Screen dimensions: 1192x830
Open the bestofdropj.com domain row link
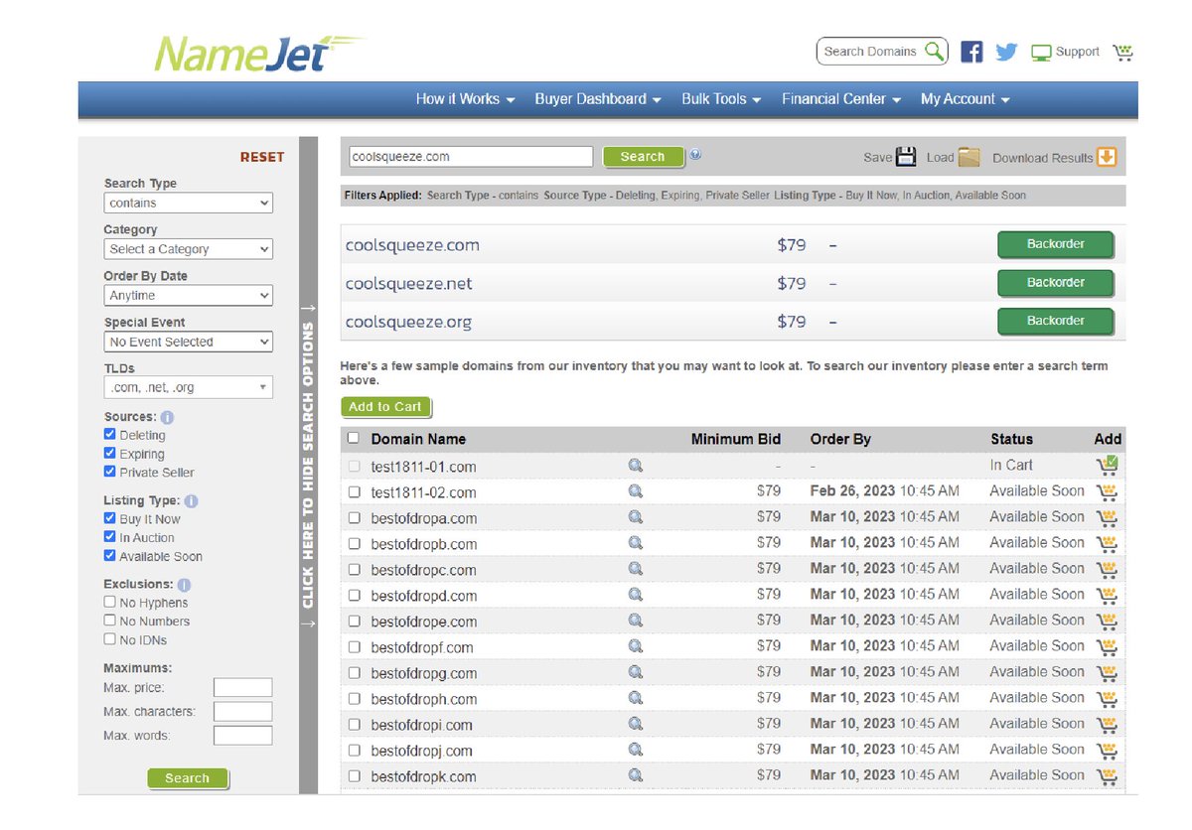(422, 751)
